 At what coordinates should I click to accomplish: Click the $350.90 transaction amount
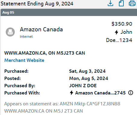click(122, 24)
